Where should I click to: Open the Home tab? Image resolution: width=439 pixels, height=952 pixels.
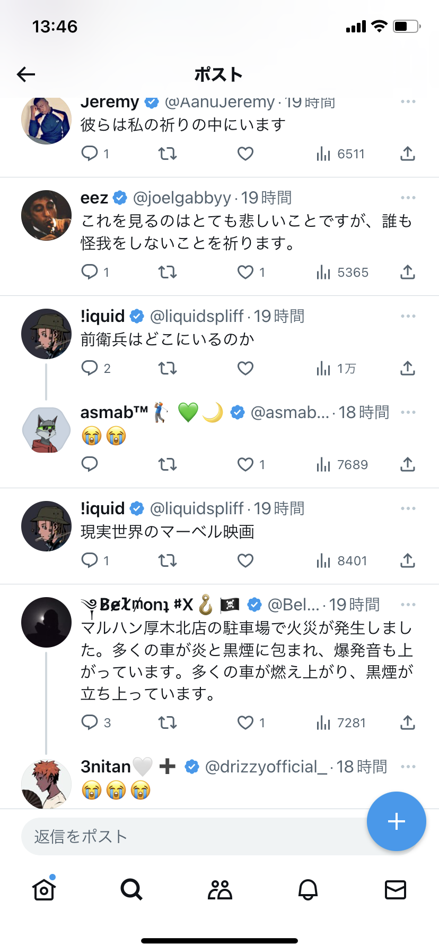pos(44,889)
